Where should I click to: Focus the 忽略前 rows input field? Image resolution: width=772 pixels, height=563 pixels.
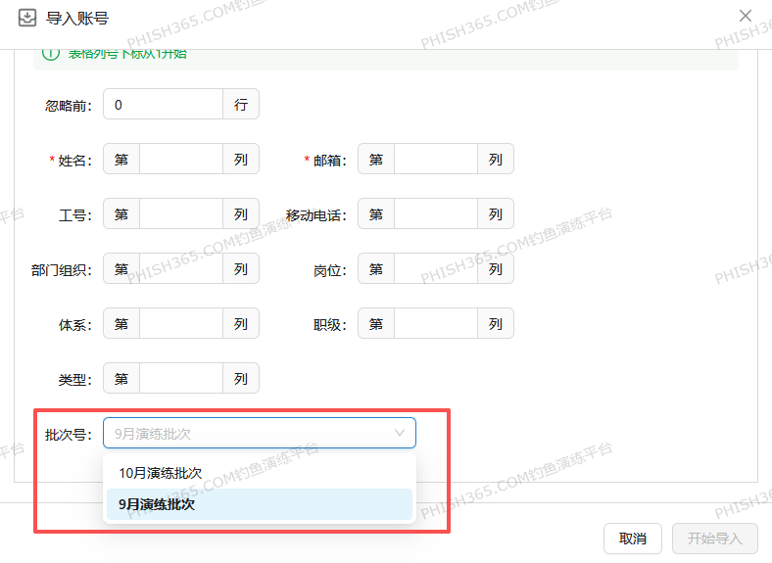pos(163,105)
